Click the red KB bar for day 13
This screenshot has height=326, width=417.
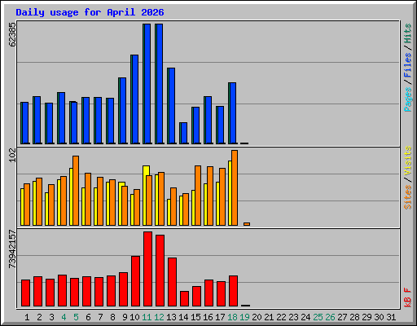tap(173, 282)
